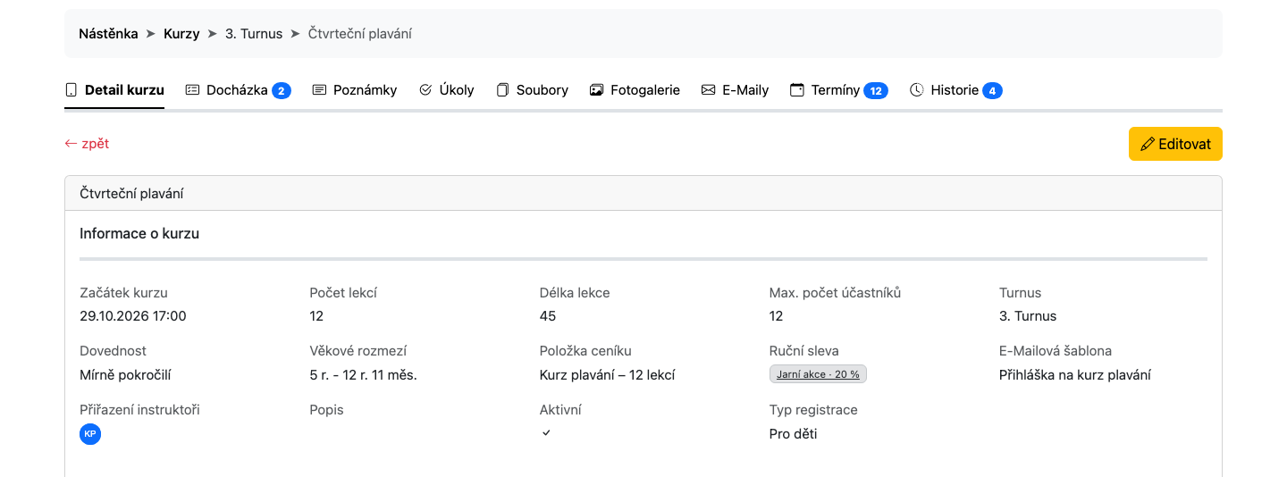Viewport: 1287px width, 477px height.
Task: Click the E-Maily envelope icon
Action: coord(709,90)
